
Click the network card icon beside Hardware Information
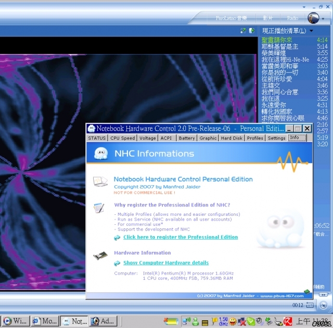(x=100, y=256)
